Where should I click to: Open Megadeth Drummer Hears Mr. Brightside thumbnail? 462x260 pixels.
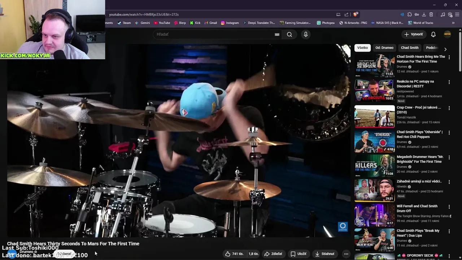[x=375, y=165]
